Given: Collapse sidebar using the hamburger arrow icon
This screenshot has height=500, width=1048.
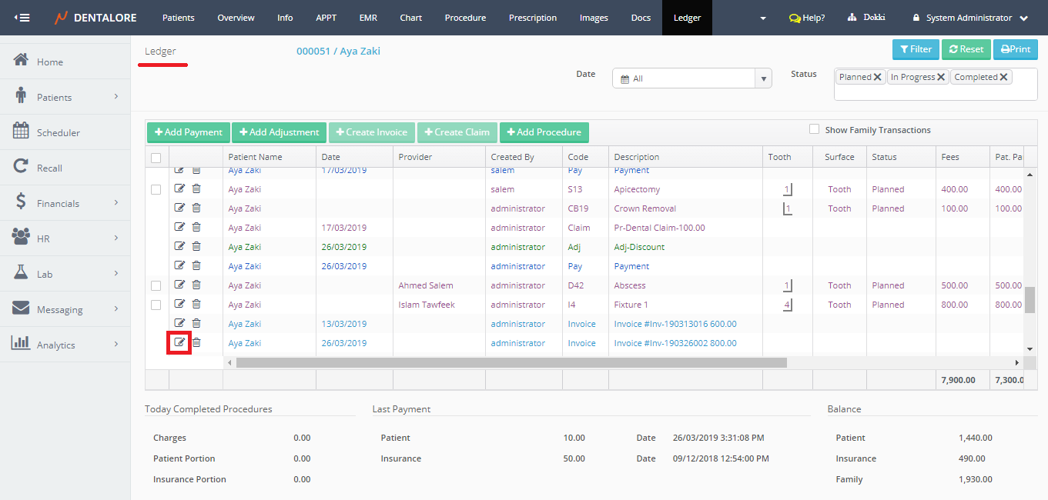Looking at the screenshot, I should (x=22, y=18).
